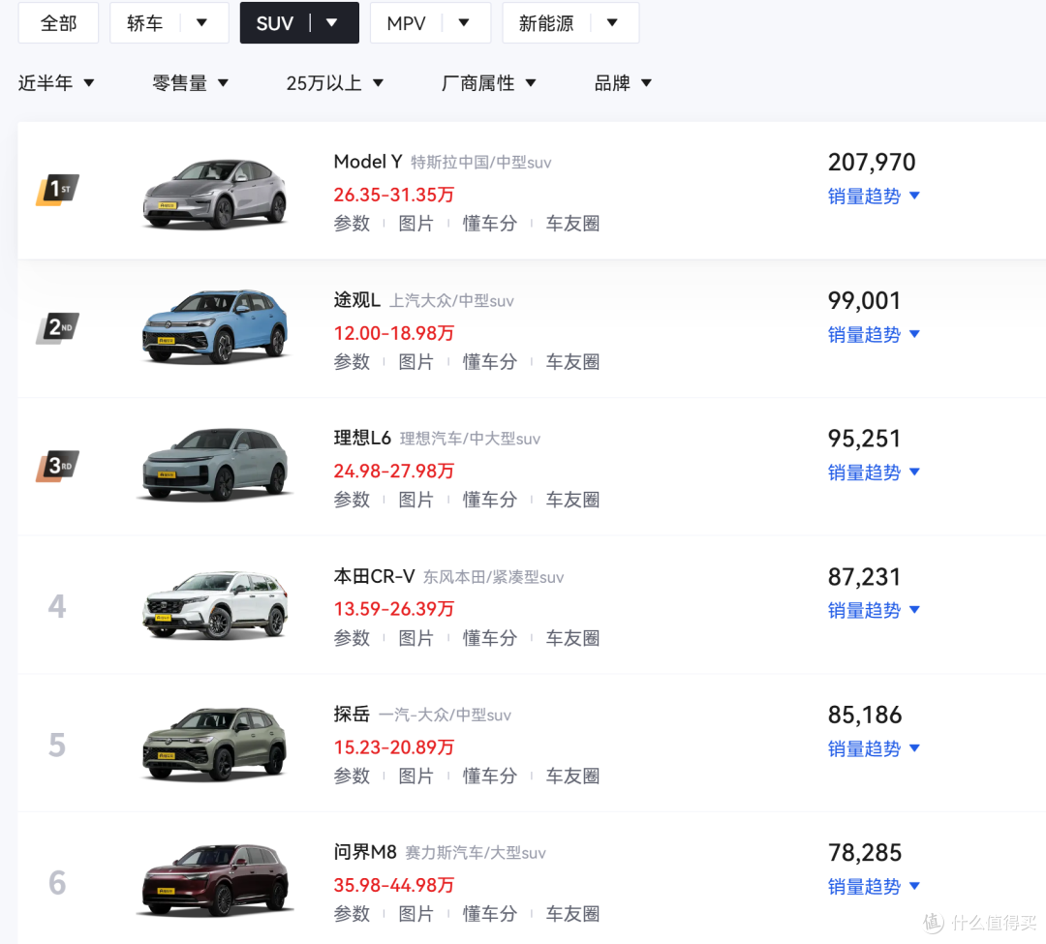Viewport: 1046px width, 944px height.
Task: Open 懂车分 for Model Y
Action: pos(490,224)
